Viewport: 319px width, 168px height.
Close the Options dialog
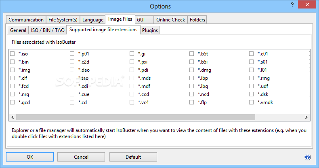tap(307, 4)
